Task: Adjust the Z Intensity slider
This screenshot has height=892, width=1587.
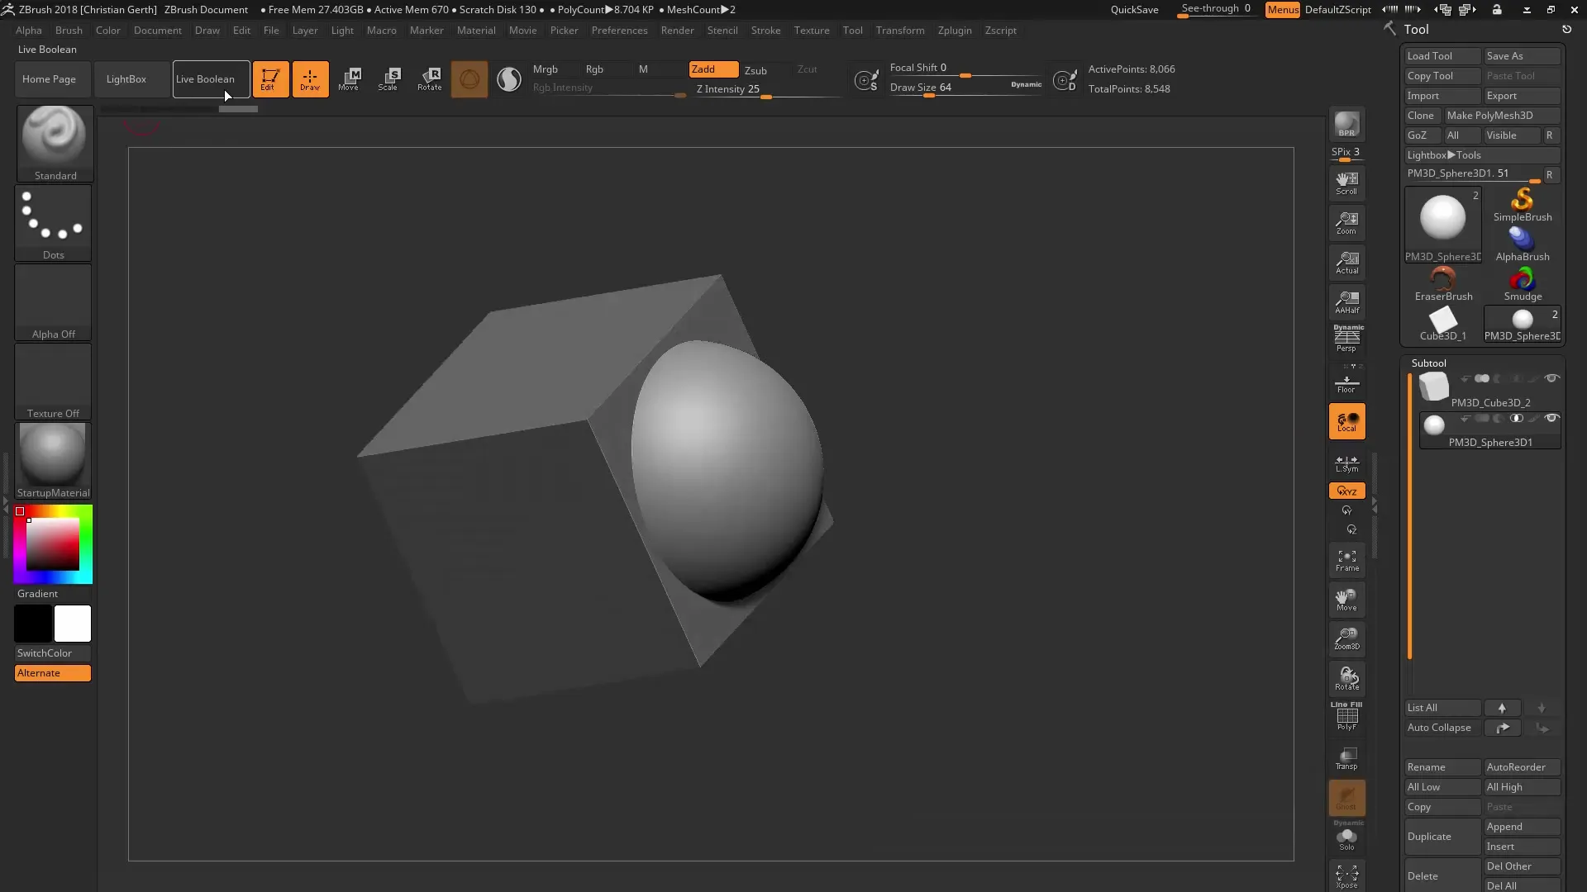Action: coord(766,90)
